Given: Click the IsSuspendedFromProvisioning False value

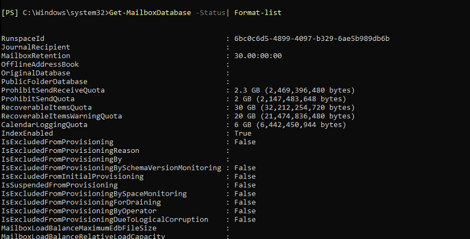Looking at the screenshot, I should [x=245, y=185].
